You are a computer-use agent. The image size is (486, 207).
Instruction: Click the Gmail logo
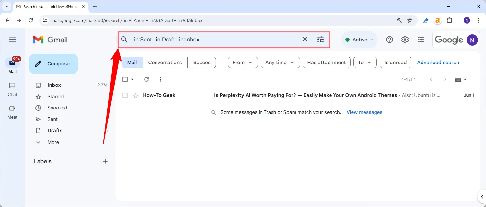coord(50,40)
